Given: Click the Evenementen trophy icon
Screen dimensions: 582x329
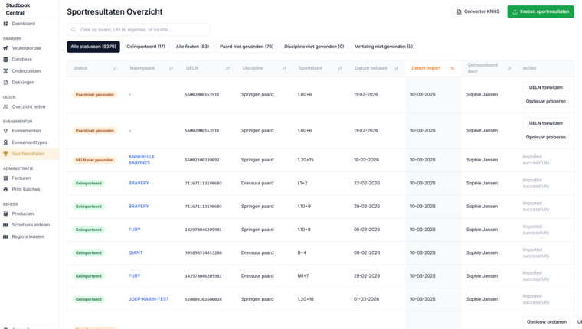Looking at the screenshot, I should point(5,131).
